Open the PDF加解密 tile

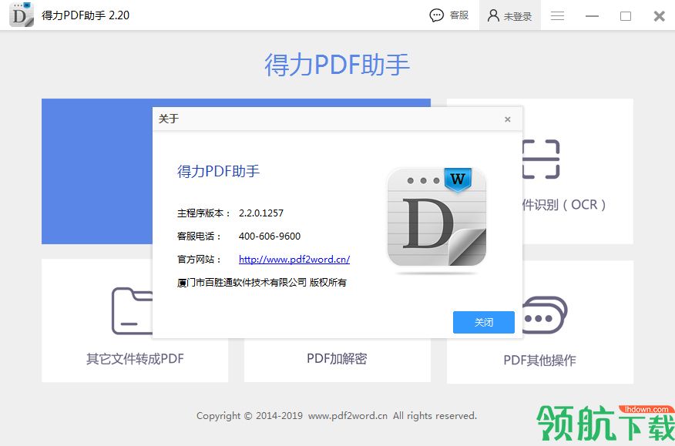[x=337, y=360]
